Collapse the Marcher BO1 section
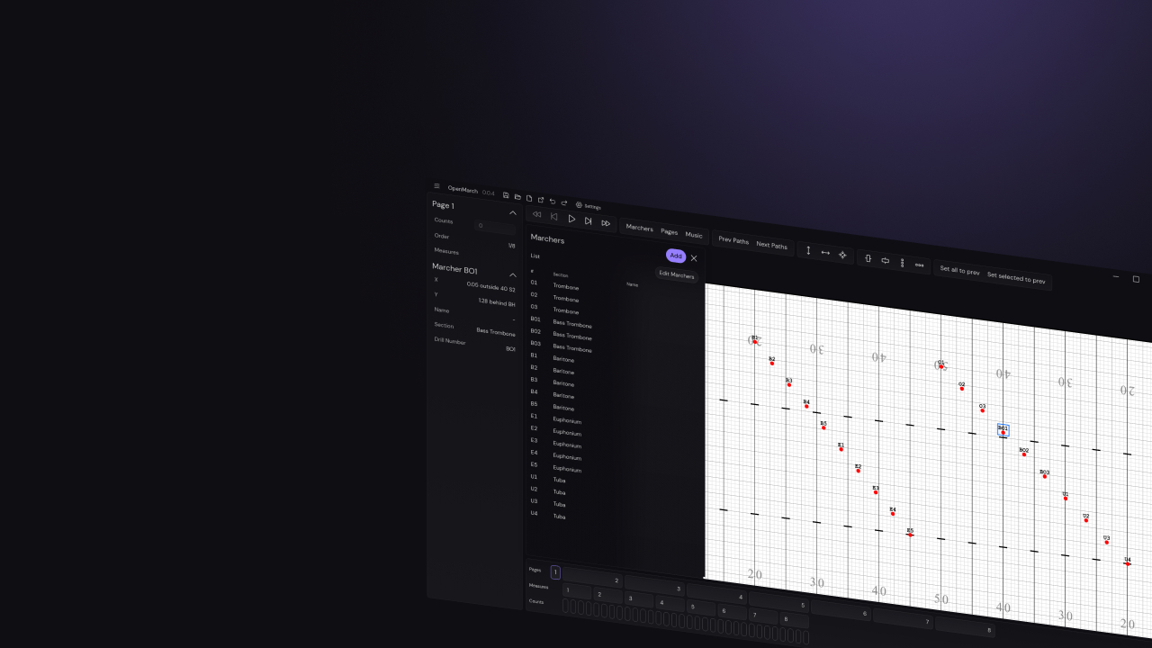Image resolution: width=1152 pixels, height=648 pixels. (513, 274)
